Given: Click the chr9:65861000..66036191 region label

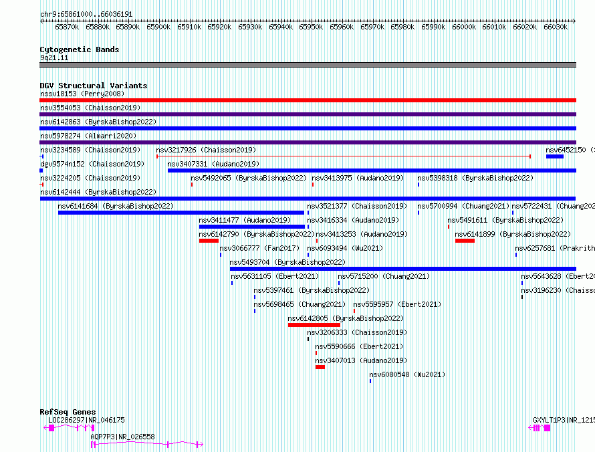Looking at the screenshot, I should (86, 15).
